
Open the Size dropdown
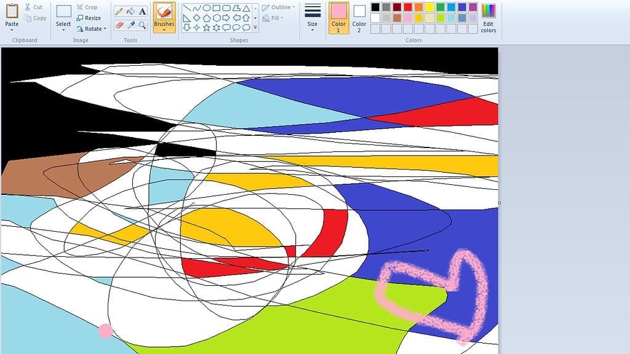(311, 18)
